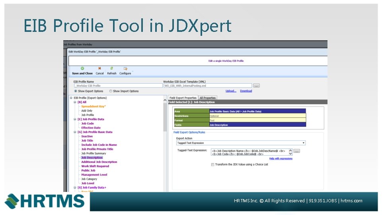The height and width of the screenshot is (215, 382).
Task: Select Job Profile Private Title item
Action: 97,149
